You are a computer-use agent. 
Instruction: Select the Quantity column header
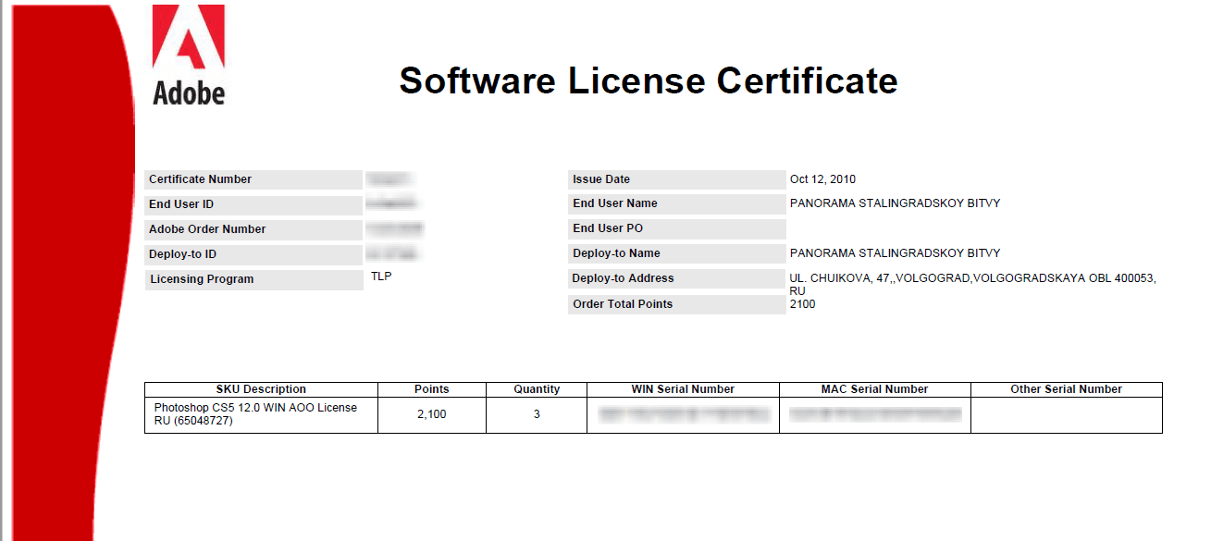click(537, 389)
